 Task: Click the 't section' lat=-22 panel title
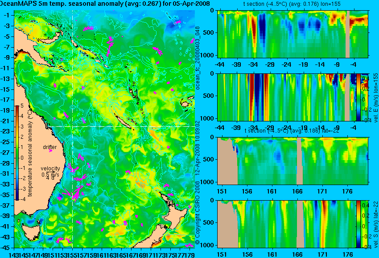[x=292, y=130]
